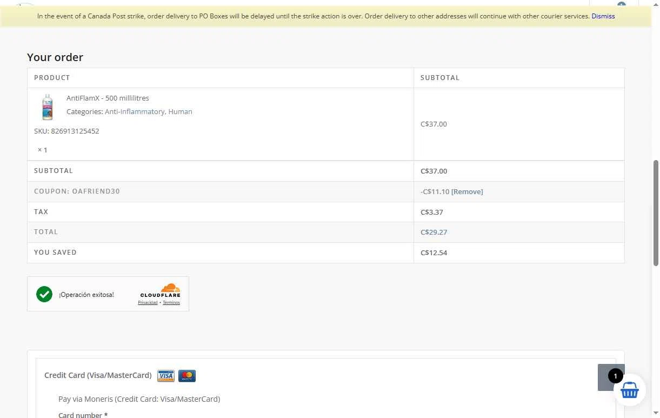Image resolution: width=660 pixels, height=418 pixels.
Task: Click the total amount C$29.27
Action: coord(434,232)
